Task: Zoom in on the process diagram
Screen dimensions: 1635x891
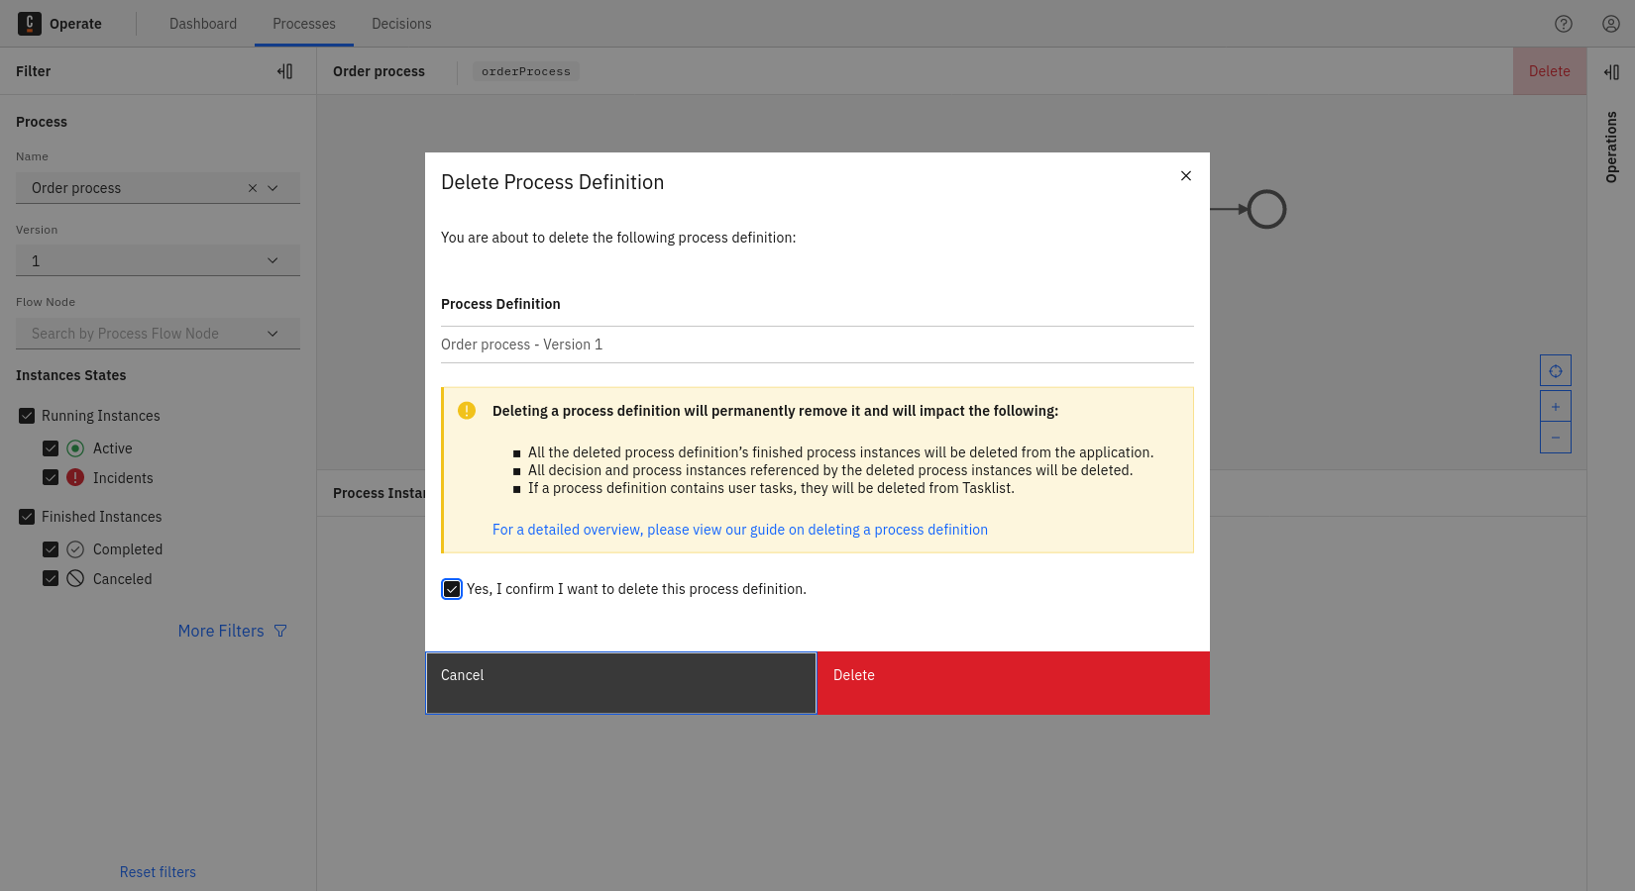Action: pos(1555,405)
